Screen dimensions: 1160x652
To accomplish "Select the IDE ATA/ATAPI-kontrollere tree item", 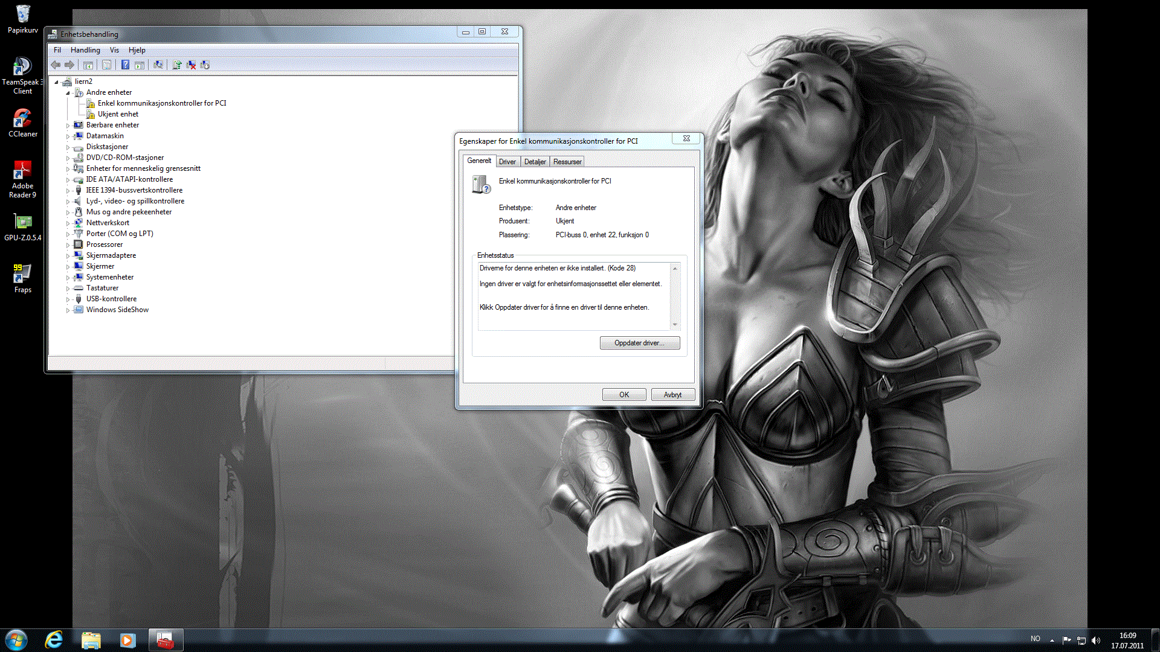I will tap(129, 179).
